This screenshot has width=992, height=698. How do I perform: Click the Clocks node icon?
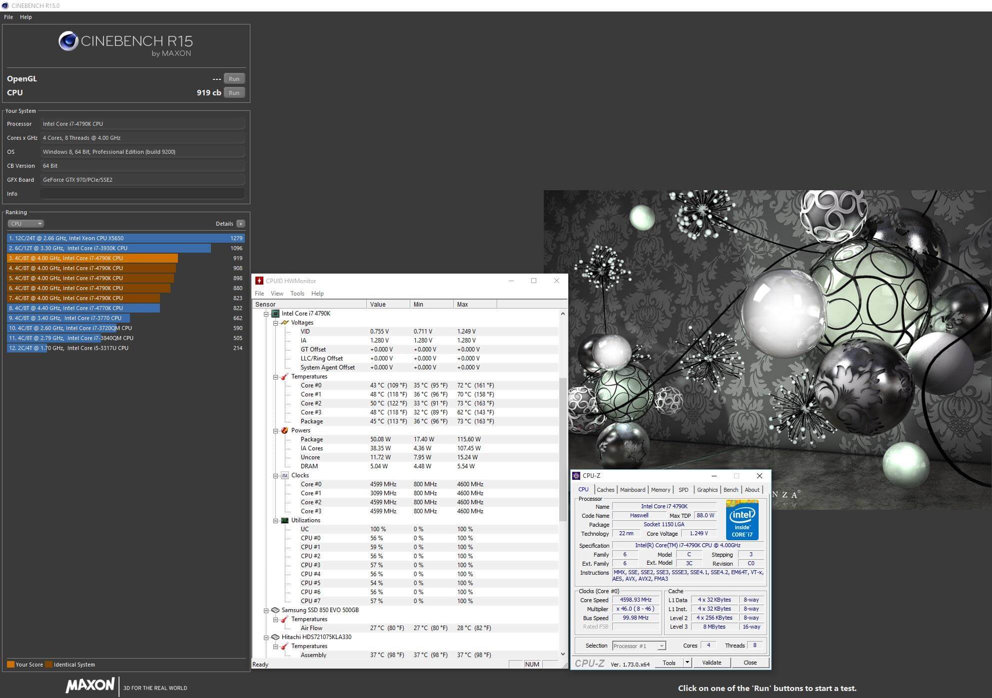click(x=284, y=475)
